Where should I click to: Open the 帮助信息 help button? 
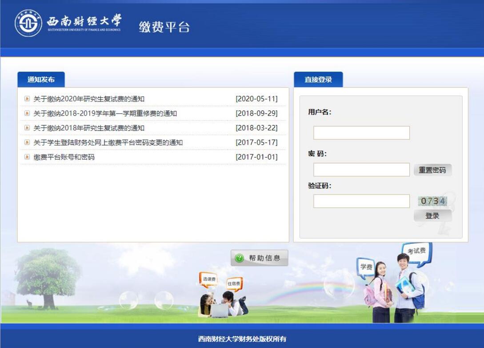tap(260, 258)
